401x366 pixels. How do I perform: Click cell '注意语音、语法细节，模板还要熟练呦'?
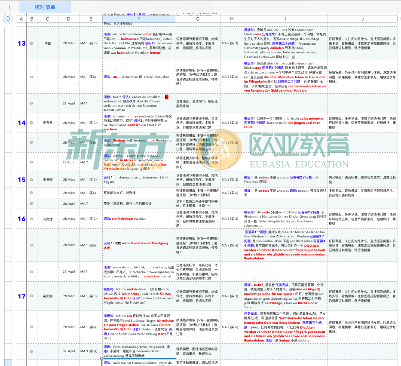[x=198, y=103]
